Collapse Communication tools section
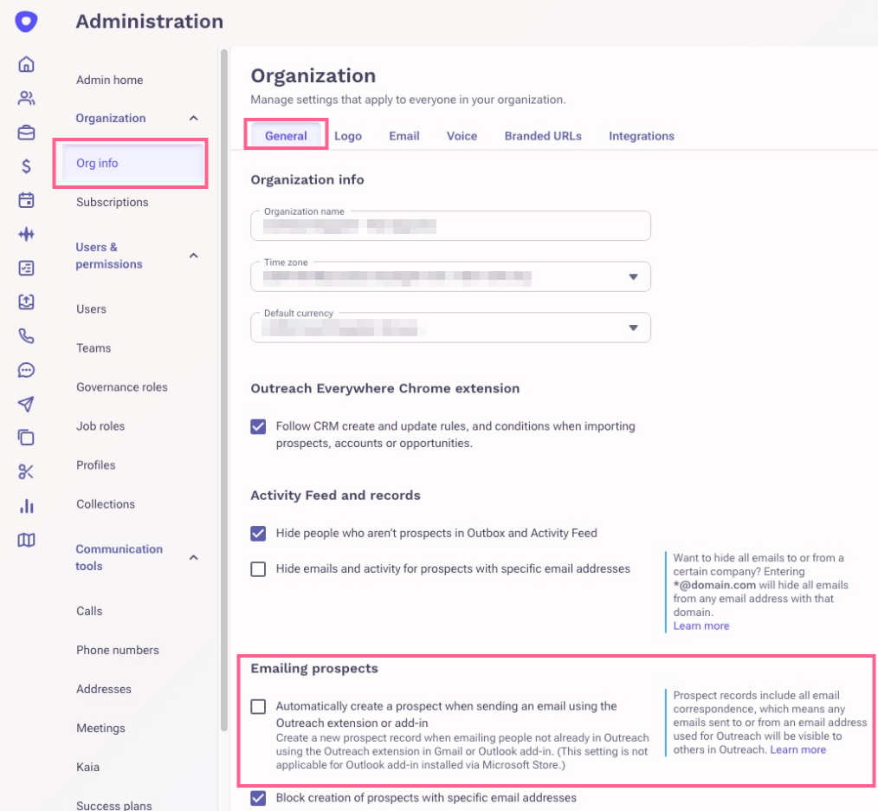The width and height of the screenshot is (878, 811). (194, 558)
